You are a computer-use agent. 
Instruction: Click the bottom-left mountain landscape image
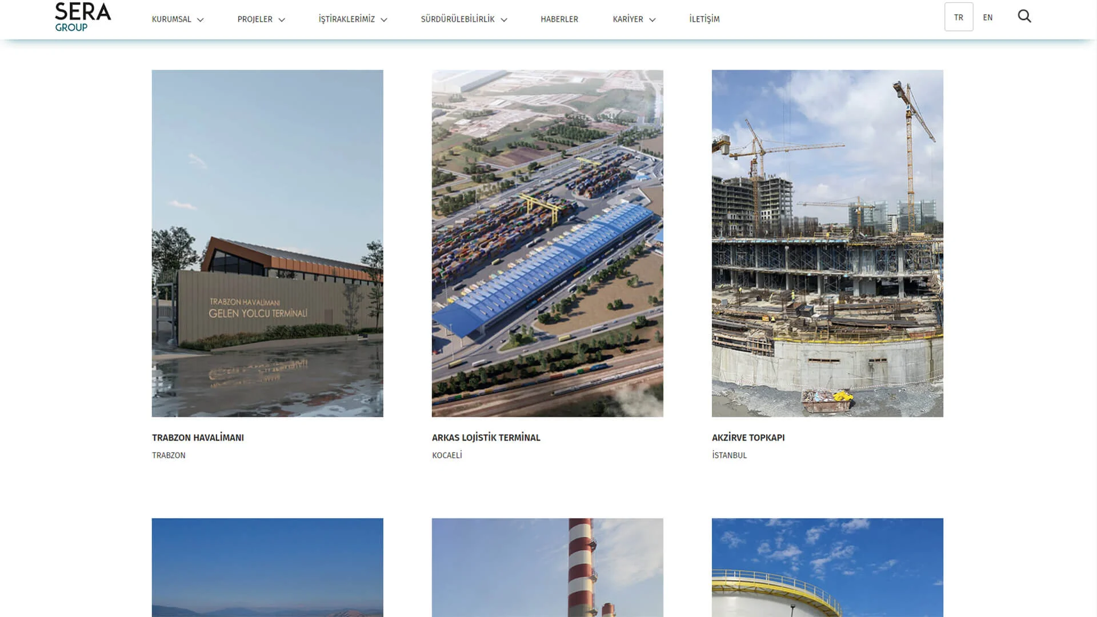pos(267,568)
